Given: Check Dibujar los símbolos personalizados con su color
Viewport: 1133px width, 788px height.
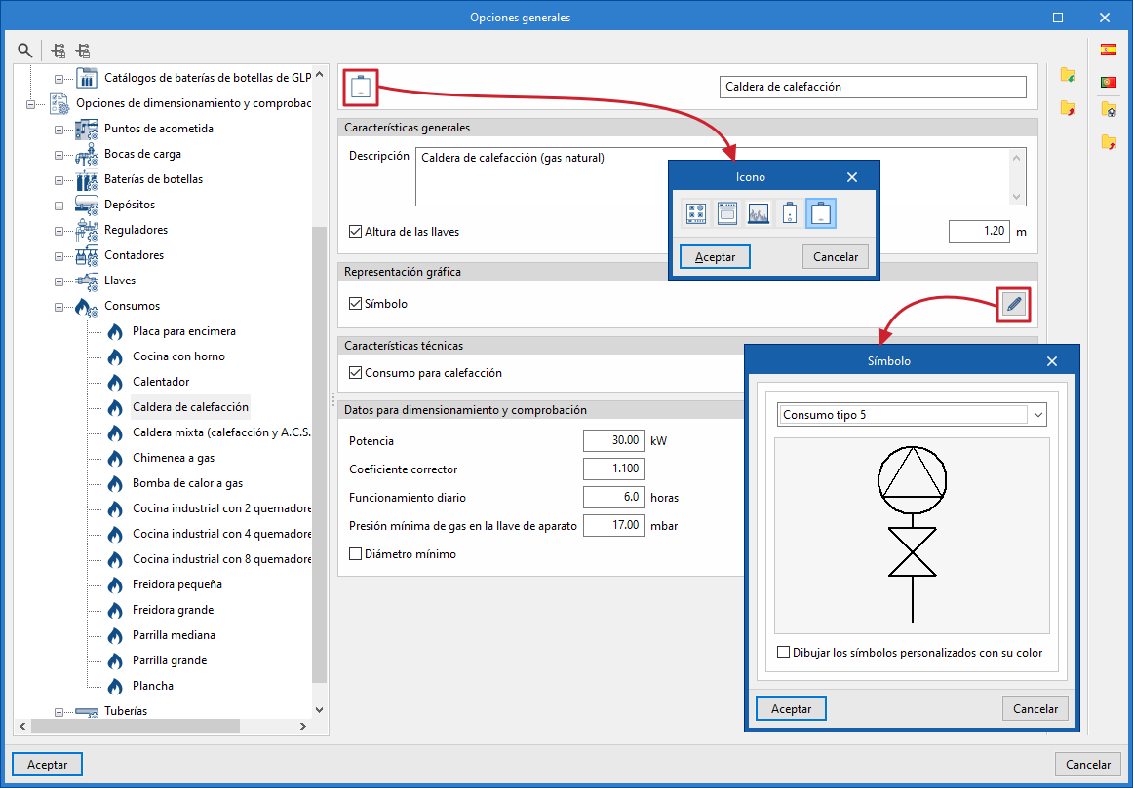Looking at the screenshot, I should (783, 653).
